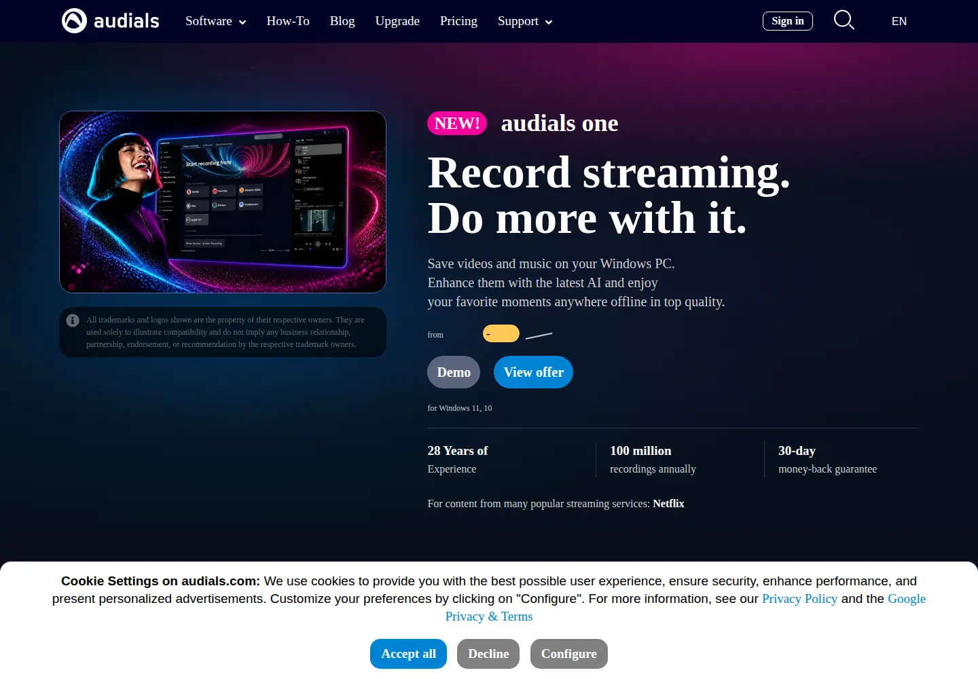Screen dimensions: 978x679
Task: Click the 'Record streaming.' headline
Action: (x=609, y=172)
